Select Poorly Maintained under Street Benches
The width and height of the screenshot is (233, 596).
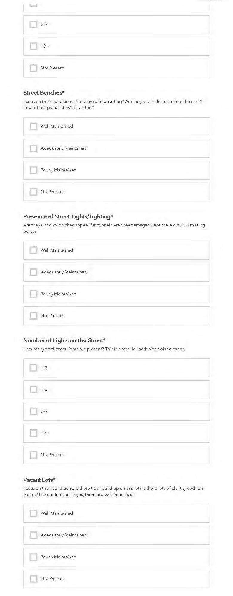(x=33, y=170)
